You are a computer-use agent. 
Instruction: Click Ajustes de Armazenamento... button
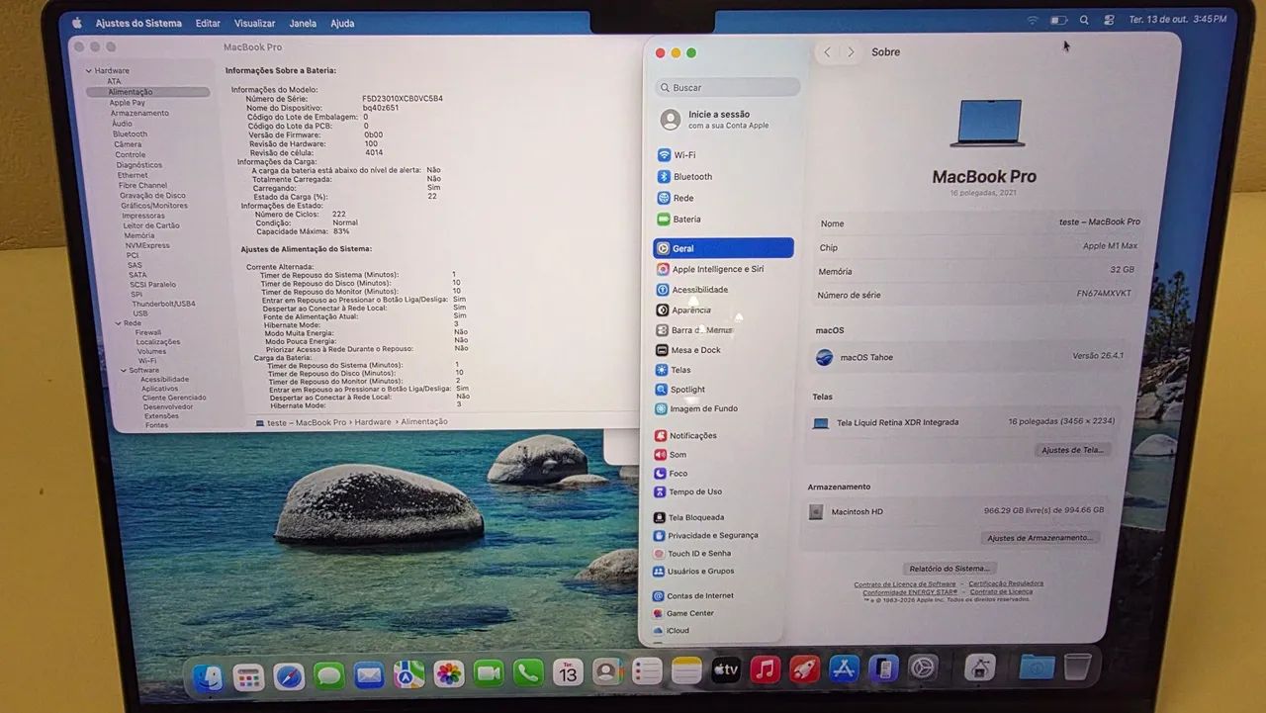[x=1040, y=538]
